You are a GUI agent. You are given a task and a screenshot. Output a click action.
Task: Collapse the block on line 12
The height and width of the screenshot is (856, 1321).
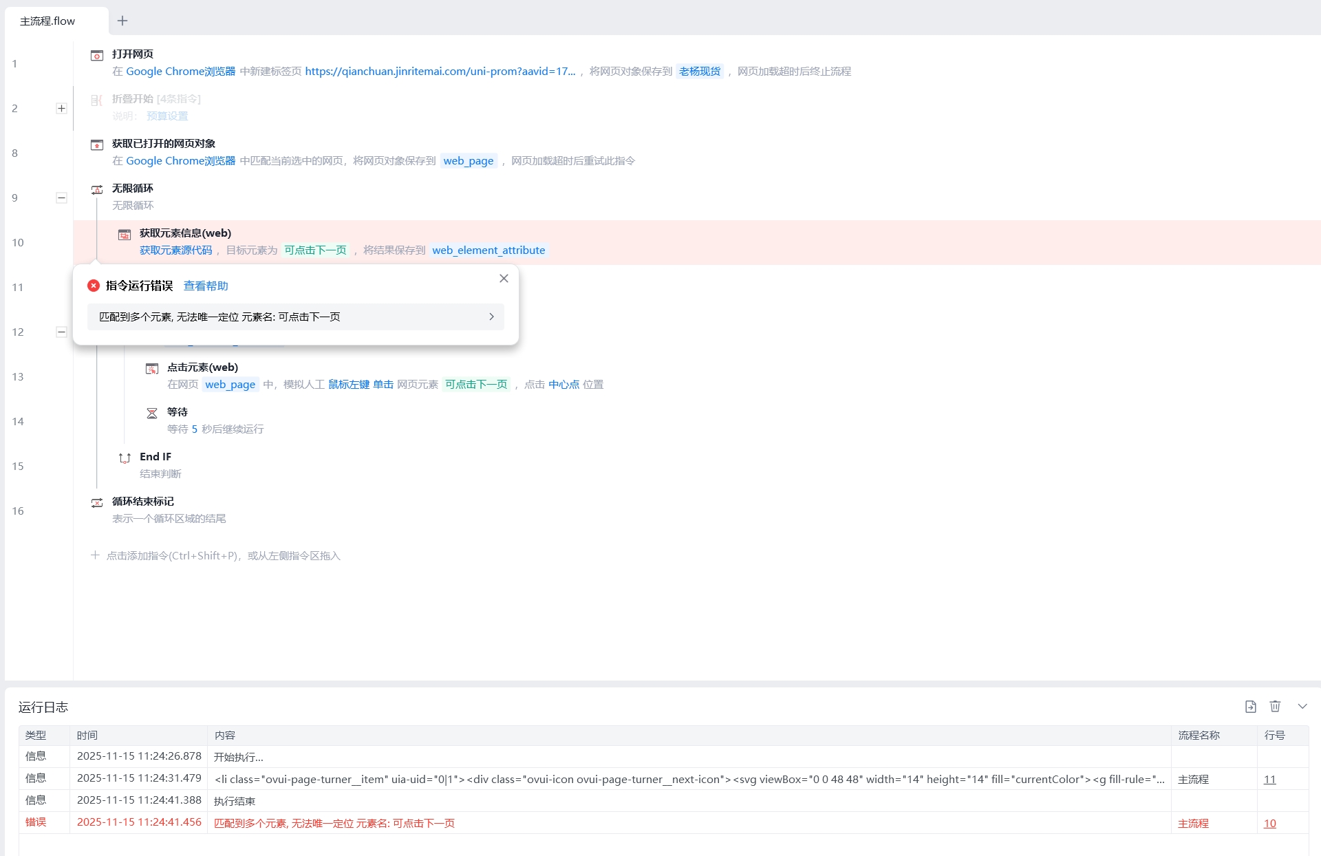[61, 332]
